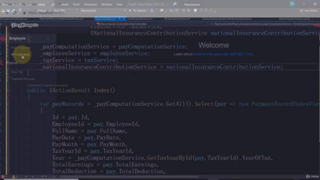320x180 pixels.
Task: Click the warning count icon in status bar
Action: 13,176
